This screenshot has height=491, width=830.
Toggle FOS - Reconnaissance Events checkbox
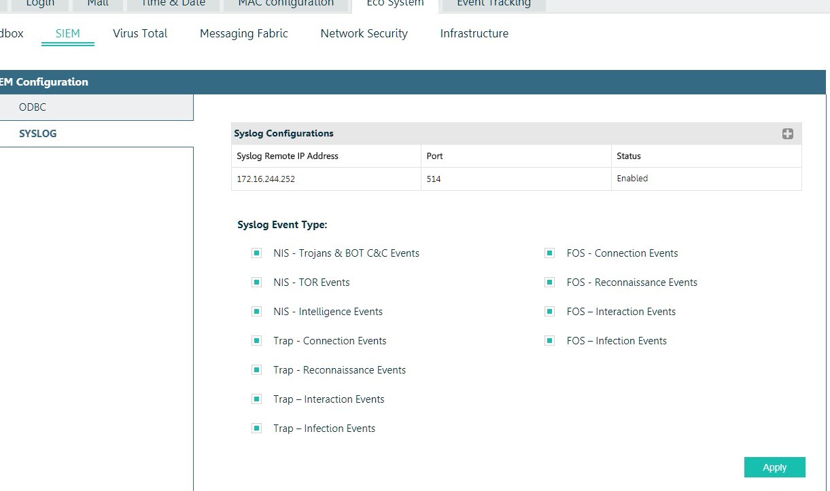pyautogui.click(x=549, y=283)
